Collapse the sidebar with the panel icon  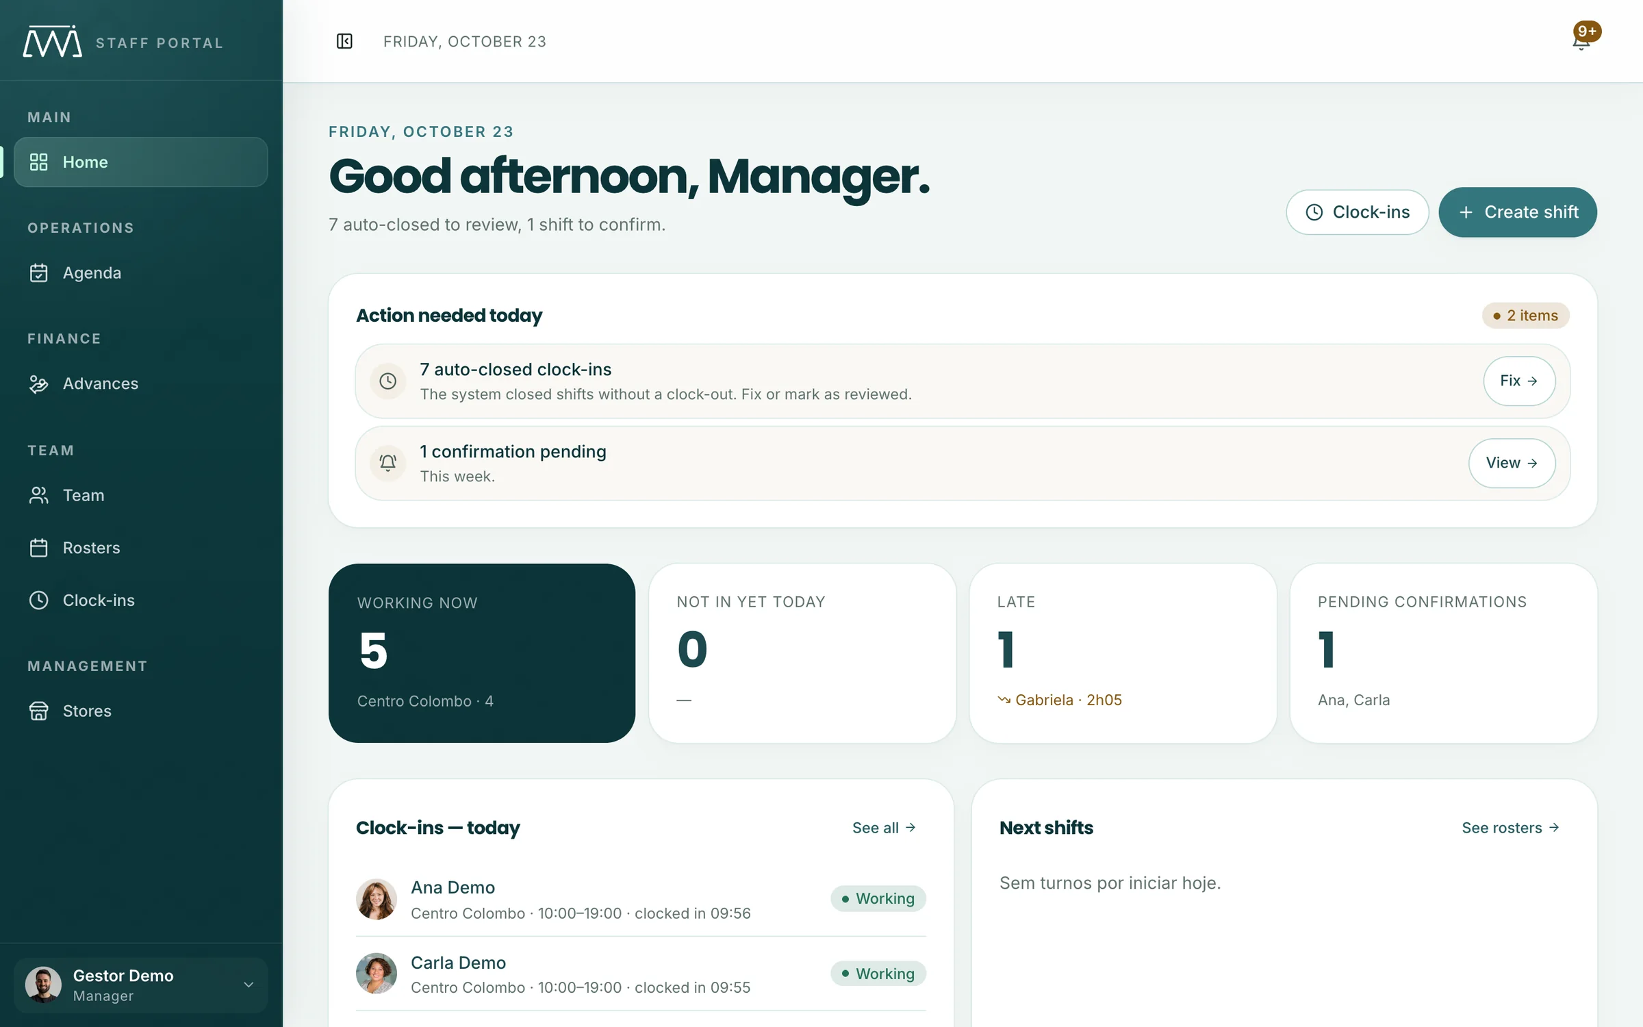tap(344, 42)
